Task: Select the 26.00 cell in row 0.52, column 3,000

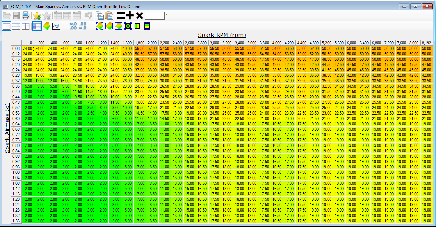Action: tap(215, 107)
